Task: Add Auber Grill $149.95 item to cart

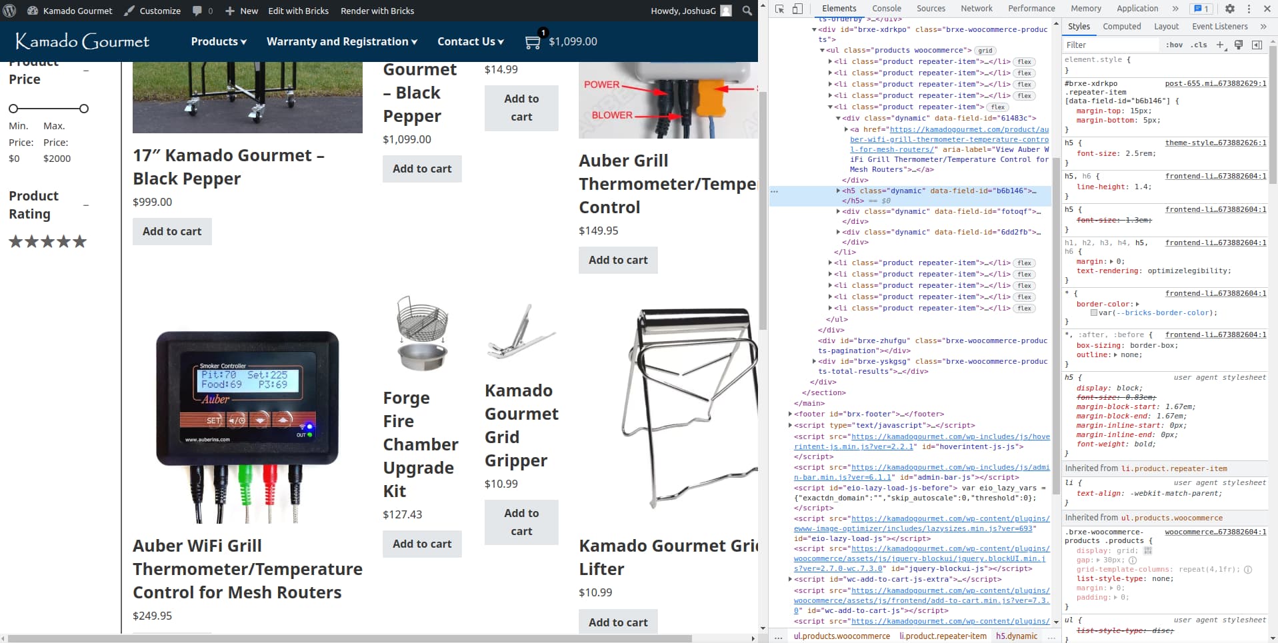Action: tap(618, 260)
